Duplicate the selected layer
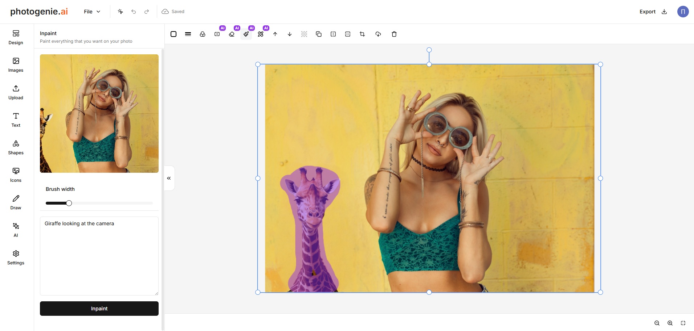This screenshot has height=331, width=694. pos(319,34)
